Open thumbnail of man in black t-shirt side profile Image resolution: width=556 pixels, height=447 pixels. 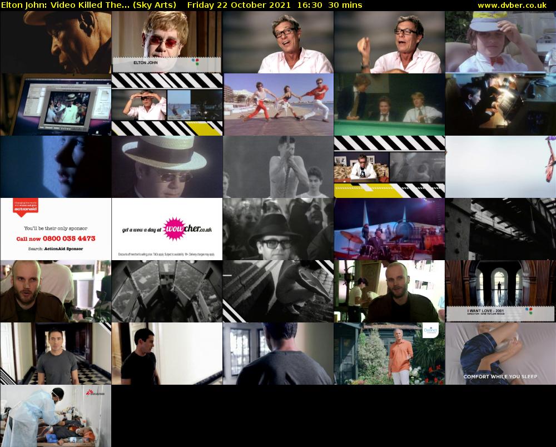[x=167, y=354]
